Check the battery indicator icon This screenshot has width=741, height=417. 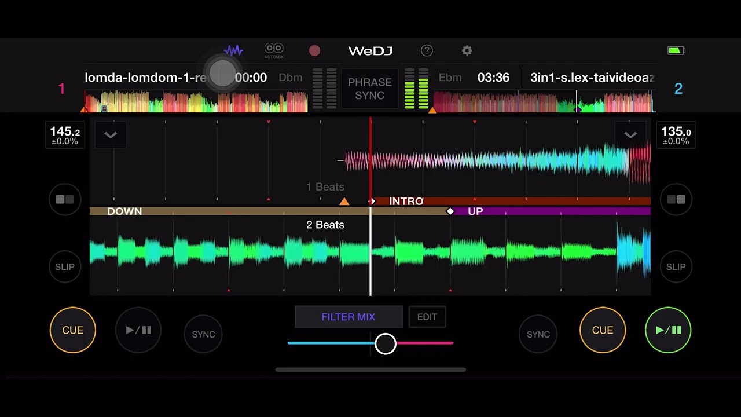(676, 51)
